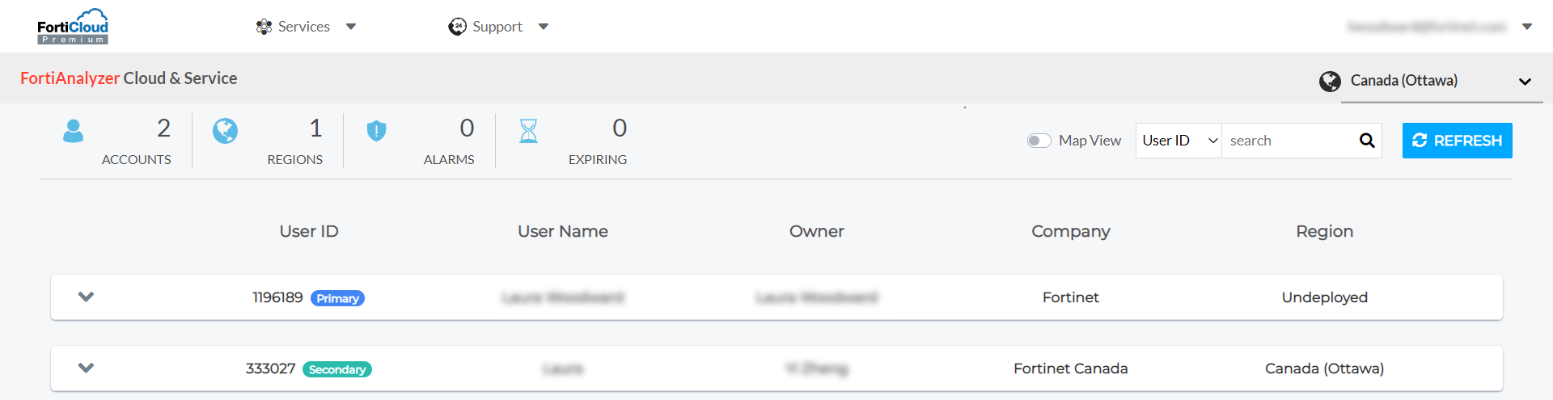The image size is (1553, 400).
Task: Click in the search text field
Action: click(x=1289, y=141)
